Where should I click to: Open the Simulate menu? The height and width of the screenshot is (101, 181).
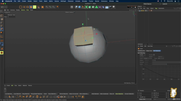[x=84, y=1]
